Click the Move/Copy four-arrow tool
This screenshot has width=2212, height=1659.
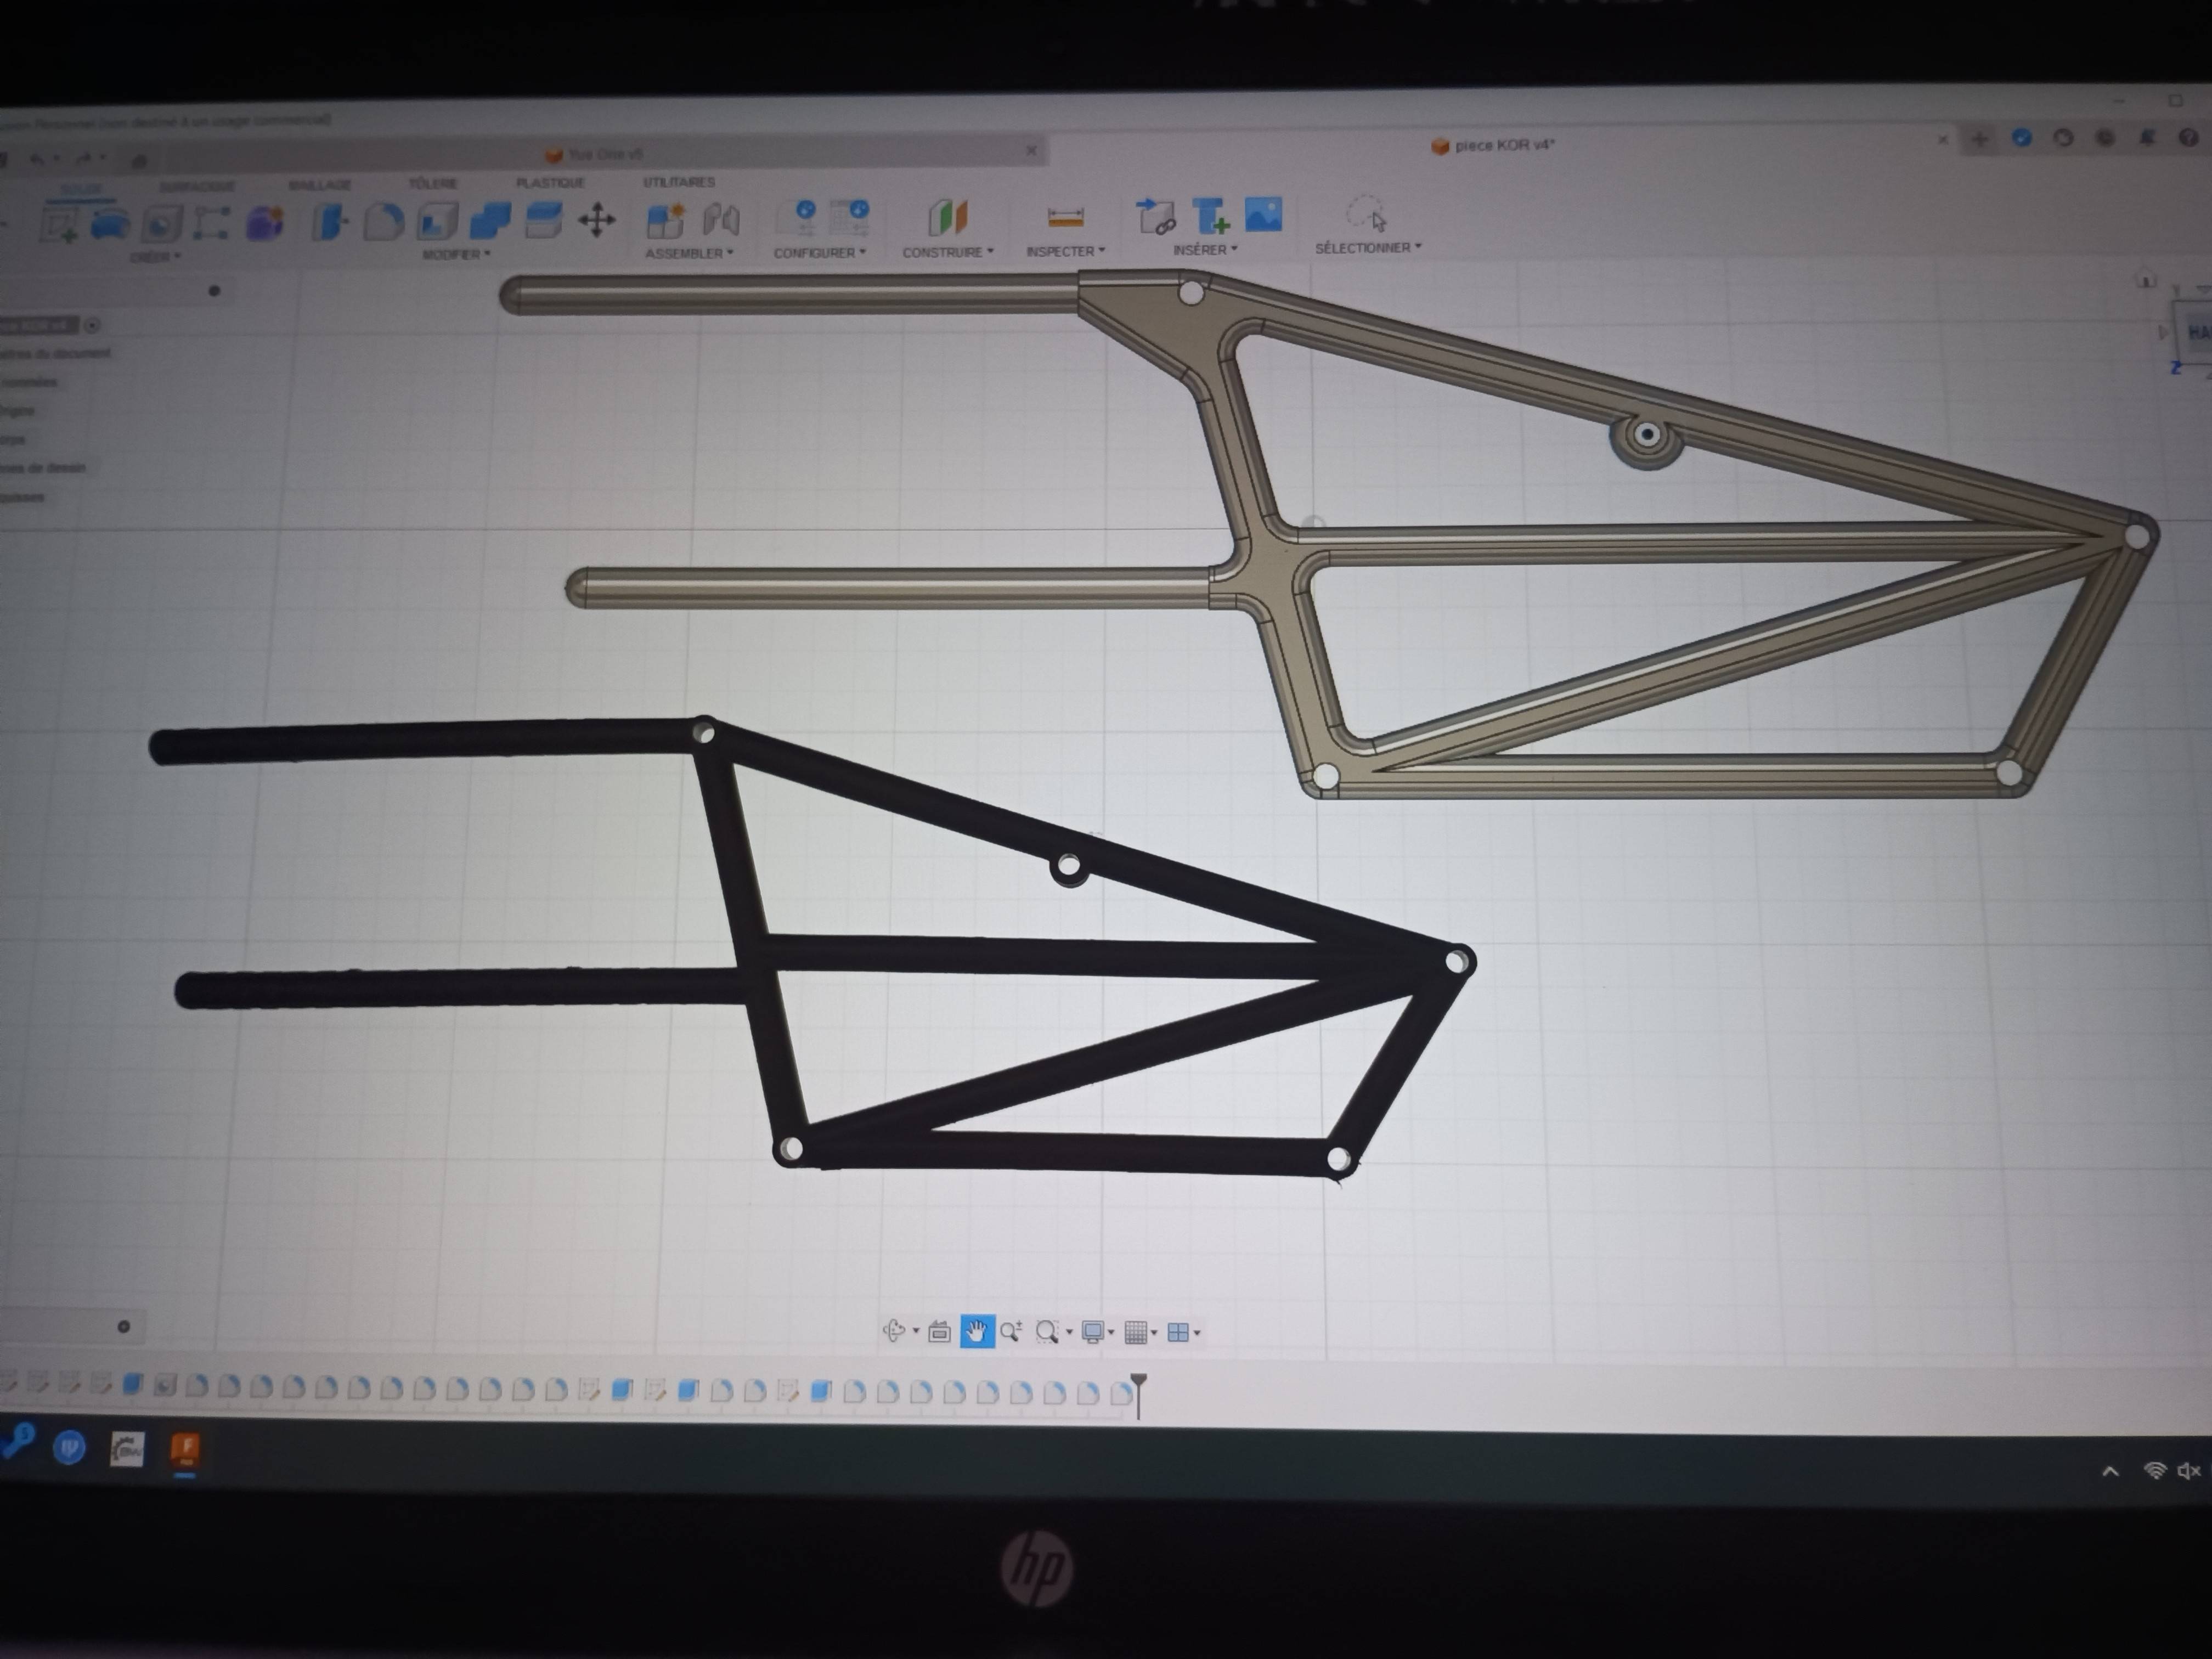click(597, 220)
